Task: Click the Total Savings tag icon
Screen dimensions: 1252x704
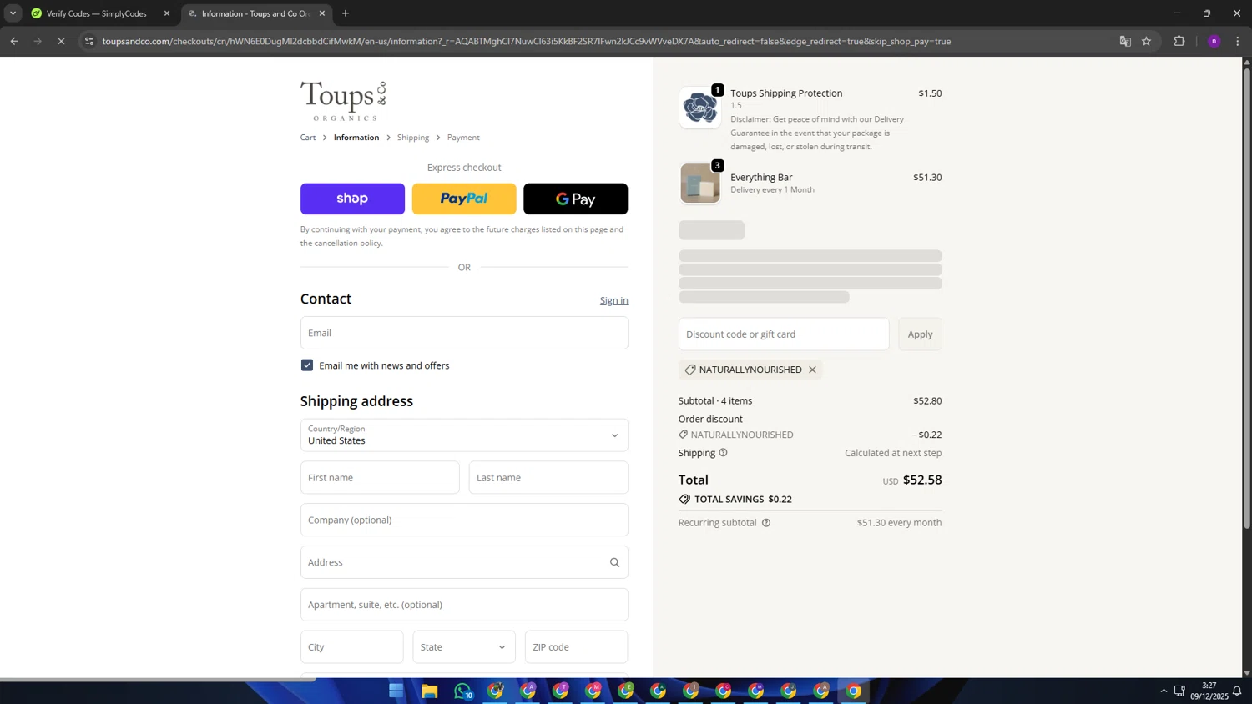Action: [684, 500]
